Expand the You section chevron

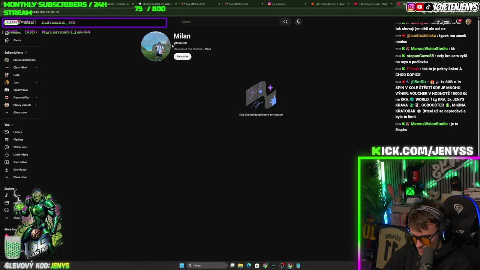(x=12, y=124)
